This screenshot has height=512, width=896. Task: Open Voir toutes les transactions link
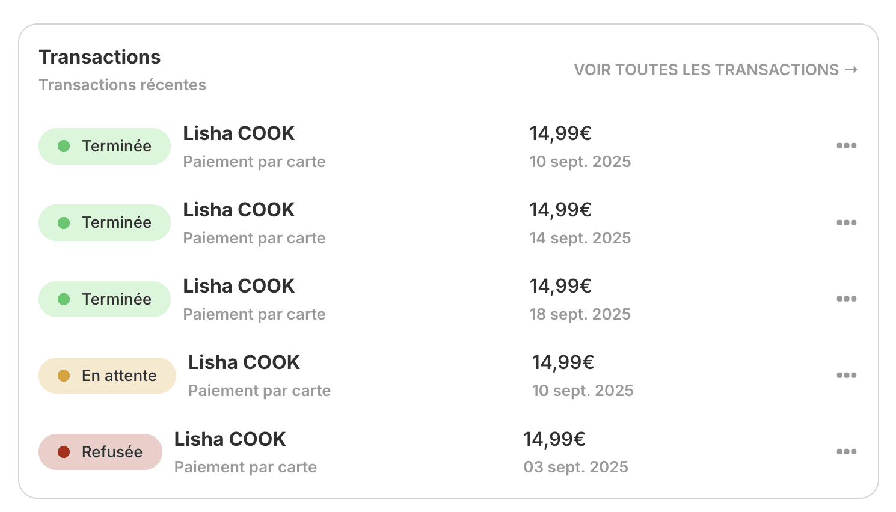pyautogui.click(x=716, y=70)
